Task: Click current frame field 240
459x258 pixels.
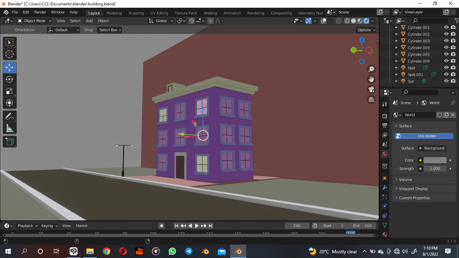Action: click(x=297, y=226)
